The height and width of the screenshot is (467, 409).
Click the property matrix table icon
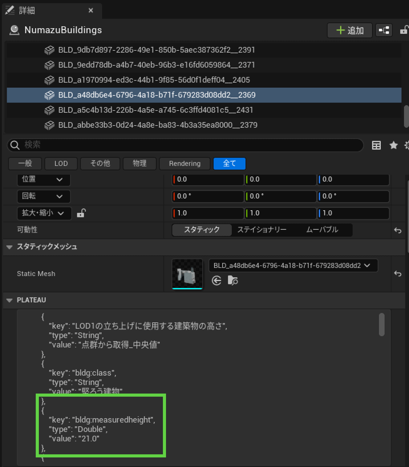[x=376, y=145]
